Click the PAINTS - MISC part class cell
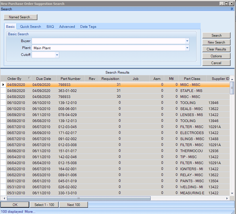The width and height of the screenshot is (236, 214). click(x=192, y=181)
